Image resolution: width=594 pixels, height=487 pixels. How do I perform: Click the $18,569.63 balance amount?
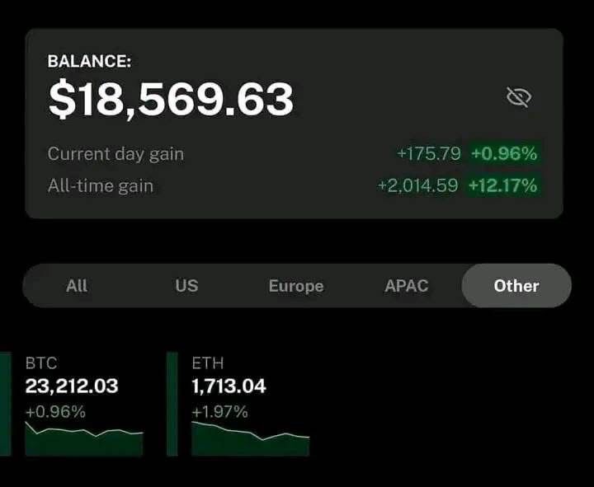[171, 100]
